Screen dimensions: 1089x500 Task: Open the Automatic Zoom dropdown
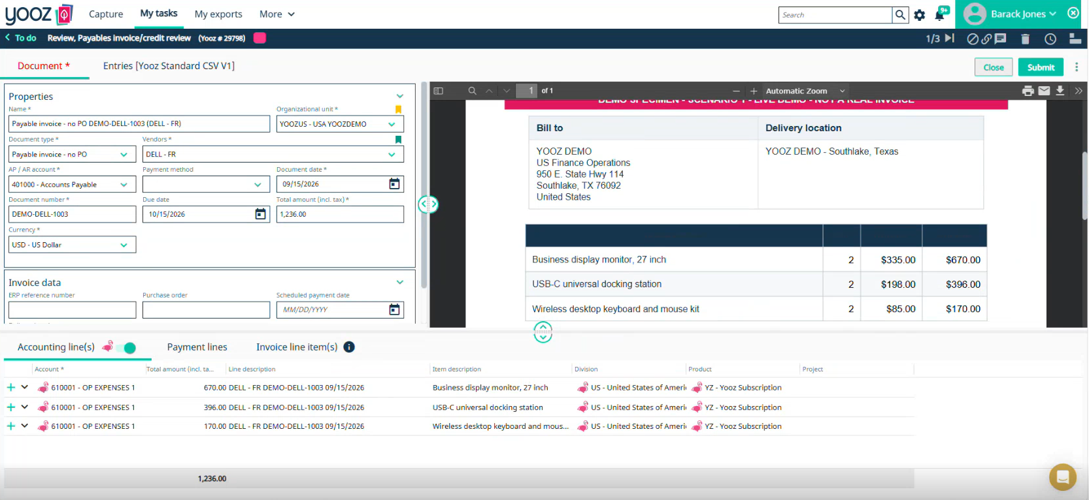805,91
